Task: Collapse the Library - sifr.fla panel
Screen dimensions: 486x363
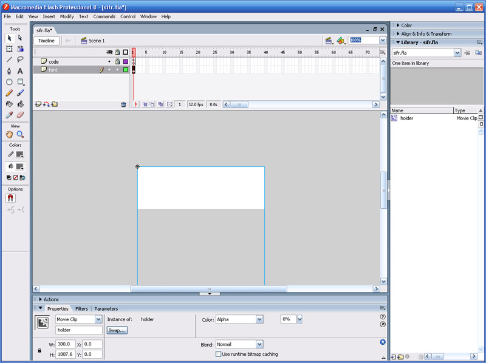Action: (398, 42)
